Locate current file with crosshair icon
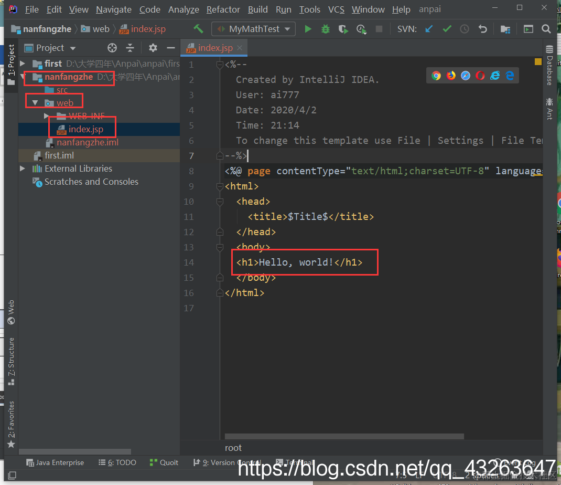The image size is (561, 485). click(x=112, y=48)
